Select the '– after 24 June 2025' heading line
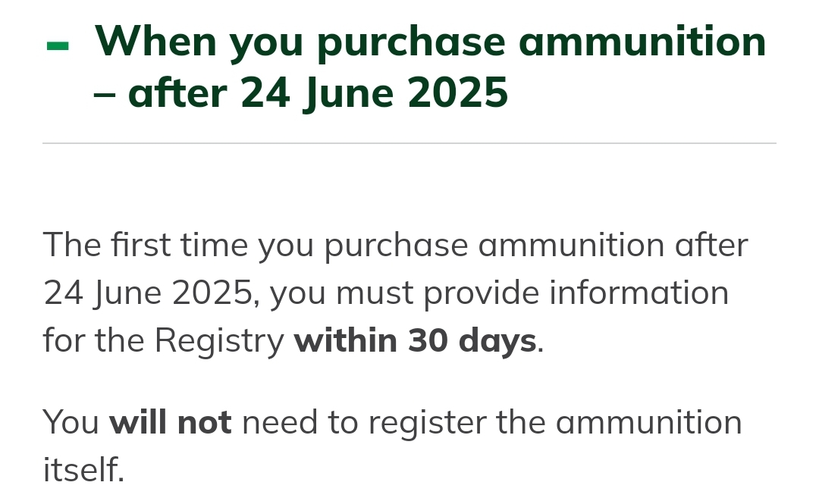The image size is (819, 501). coord(301,93)
